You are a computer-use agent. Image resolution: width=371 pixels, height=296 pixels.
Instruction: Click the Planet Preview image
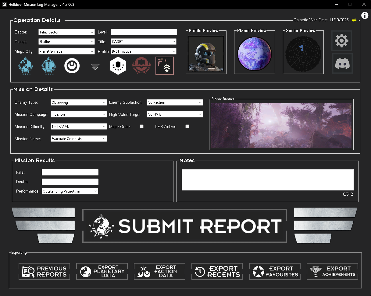click(x=254, y=54)
